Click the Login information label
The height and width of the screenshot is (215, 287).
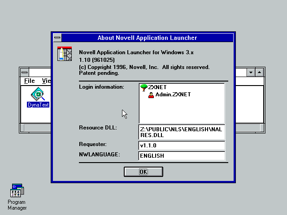click(x=102, y=87)
